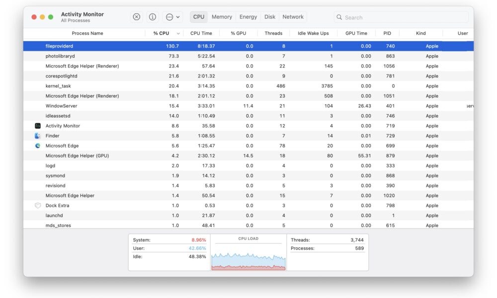Select the photolibraryd process row

[x=248, y=56]
